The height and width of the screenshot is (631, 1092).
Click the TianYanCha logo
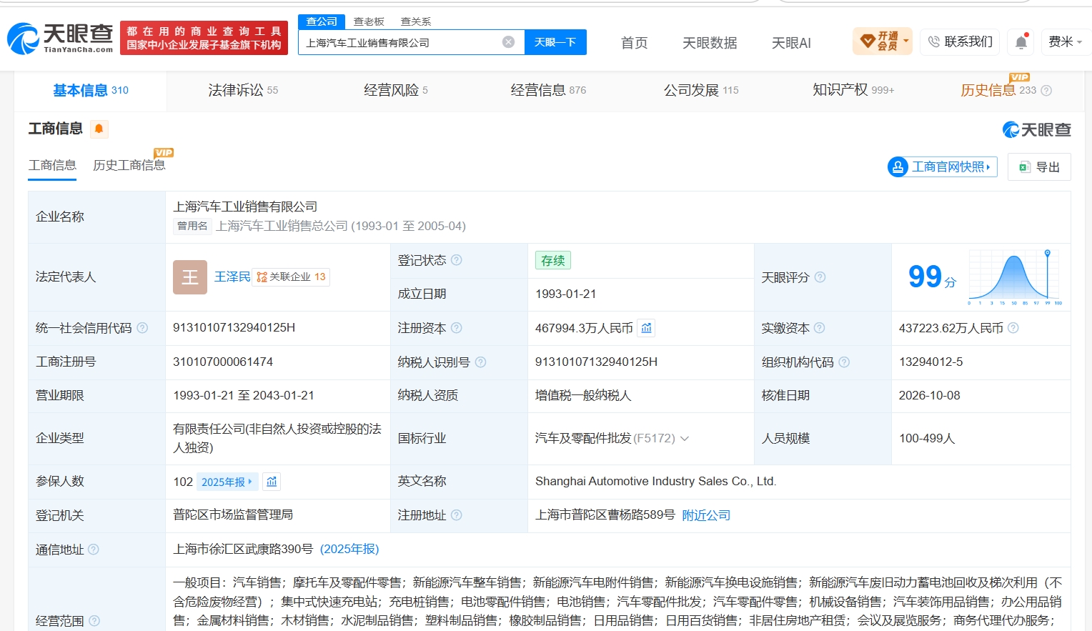pos(60,38)
